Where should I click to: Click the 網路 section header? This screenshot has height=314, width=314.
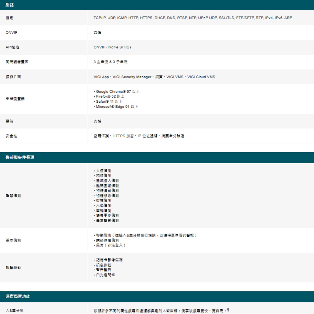point(10,5)
